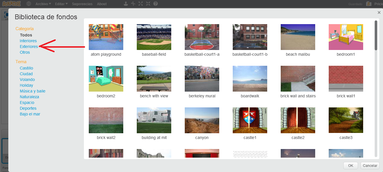
Task: Click the block help question icon
Action: click(155, 4)
